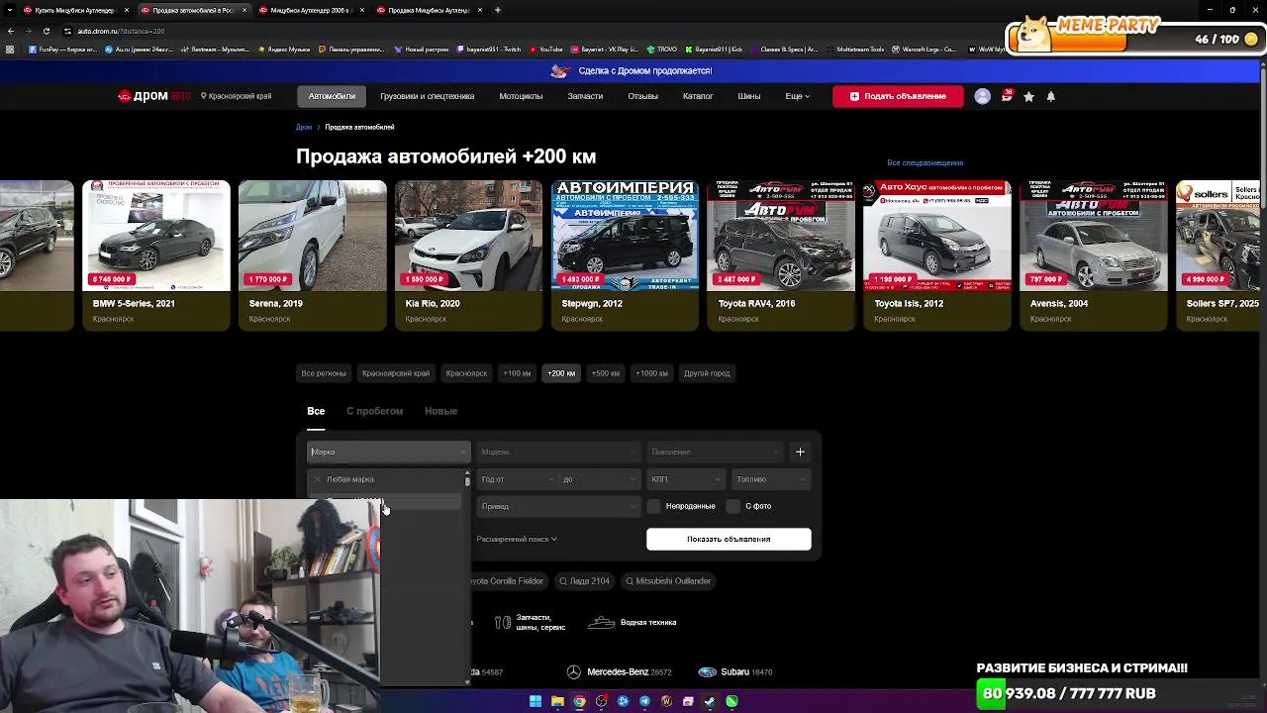The width and height of the screenshot is (1267, 713).
Task: Click the x icon next to Любая марка
Action: pos(318,479)
